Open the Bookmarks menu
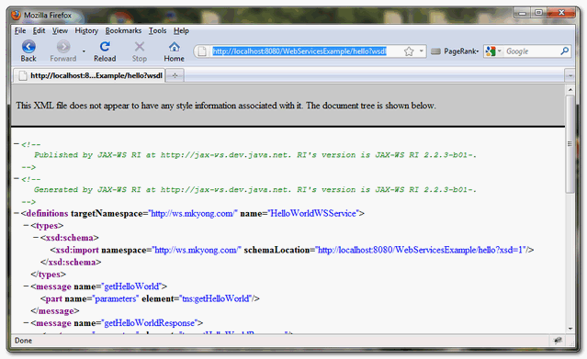 [123, 30]
